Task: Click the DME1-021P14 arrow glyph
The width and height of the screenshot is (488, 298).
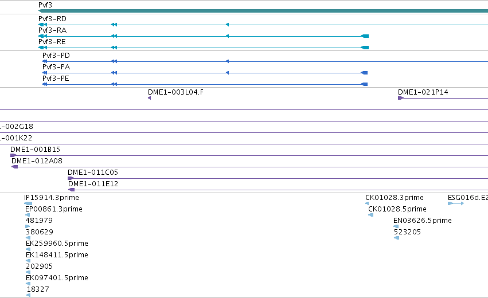Action: (x=401, y=98)
